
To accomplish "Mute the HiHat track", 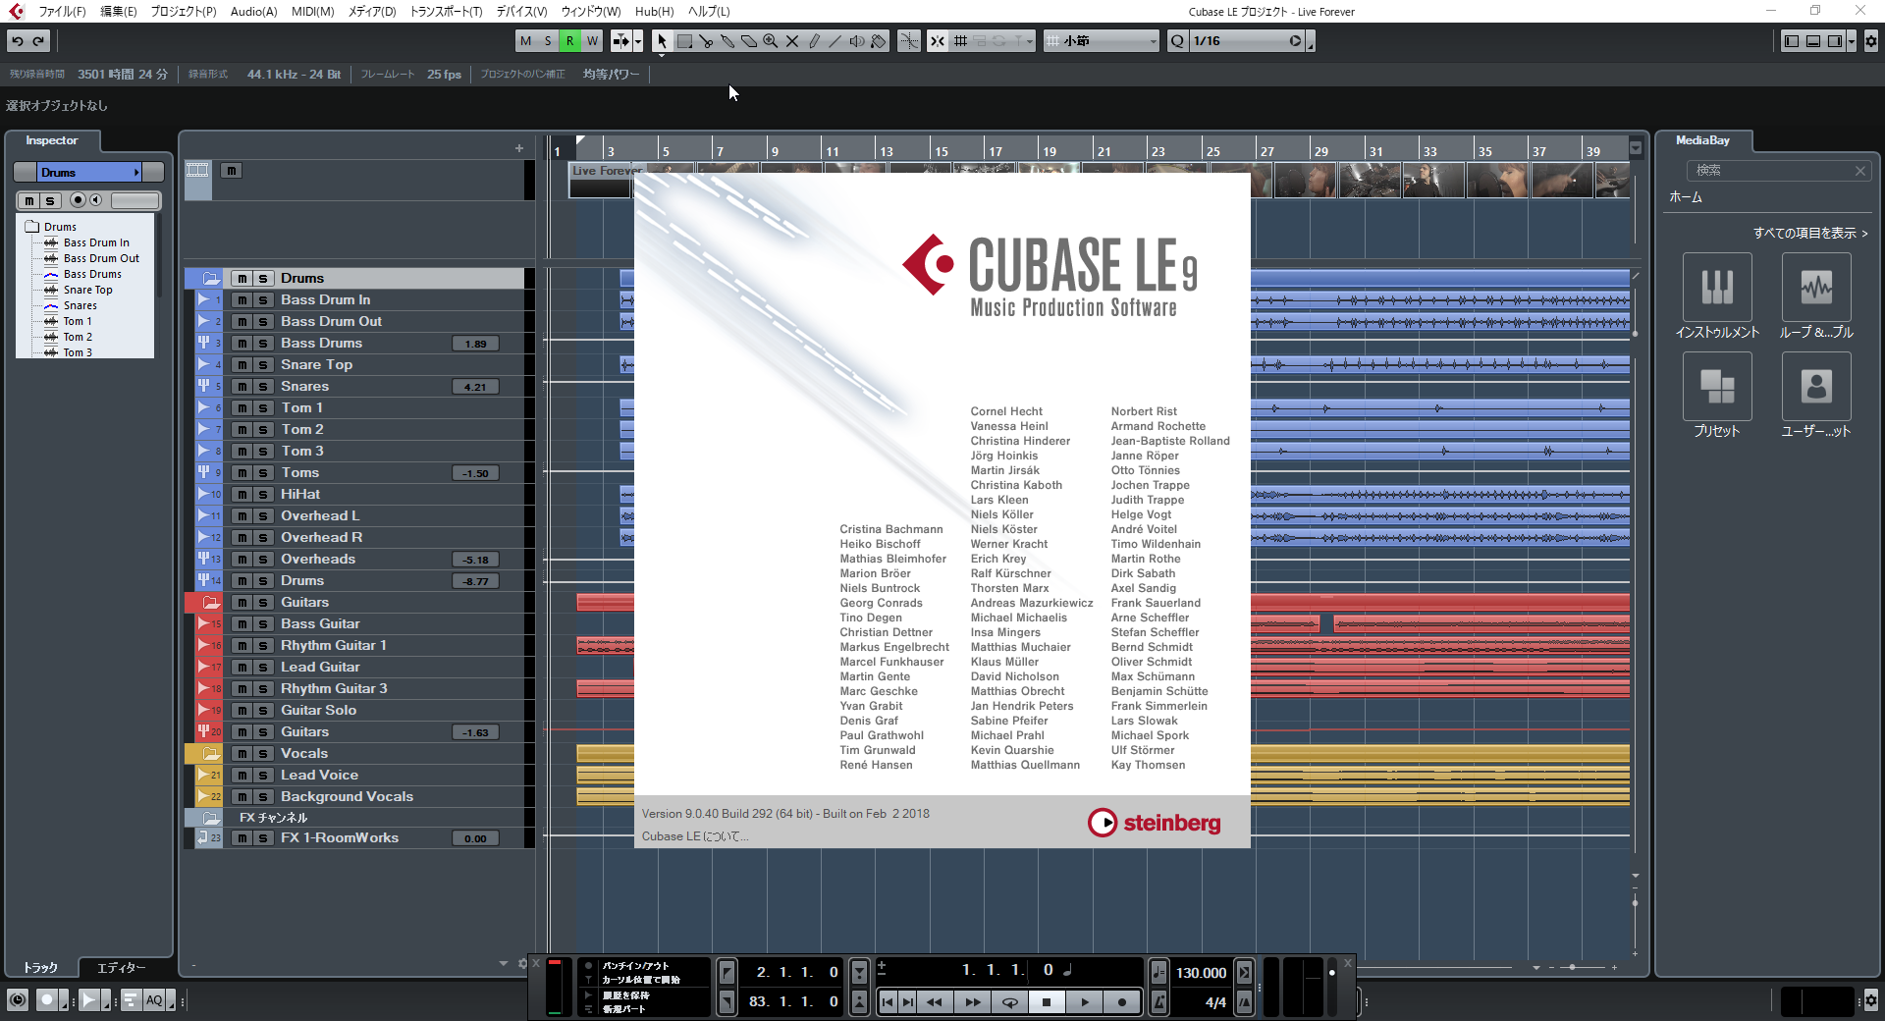I will click(242, 495).
